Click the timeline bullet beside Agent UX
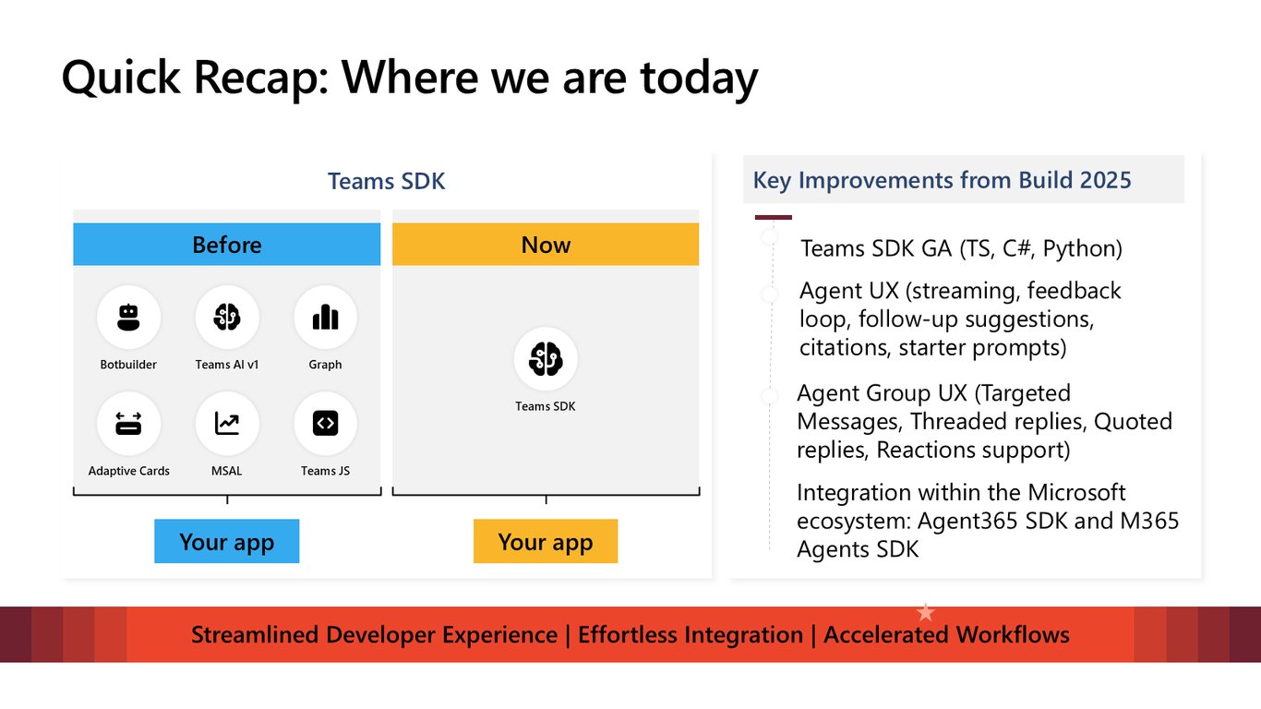Viewport: 1261px width, 709px height. click(770, 294)
